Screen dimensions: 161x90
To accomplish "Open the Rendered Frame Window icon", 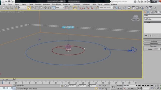I will [x=151, y=8].
